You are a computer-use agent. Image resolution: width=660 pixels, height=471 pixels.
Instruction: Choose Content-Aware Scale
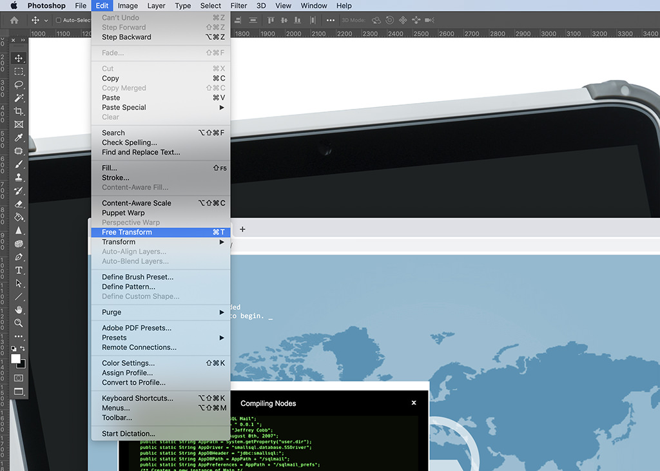pos(160,203)
